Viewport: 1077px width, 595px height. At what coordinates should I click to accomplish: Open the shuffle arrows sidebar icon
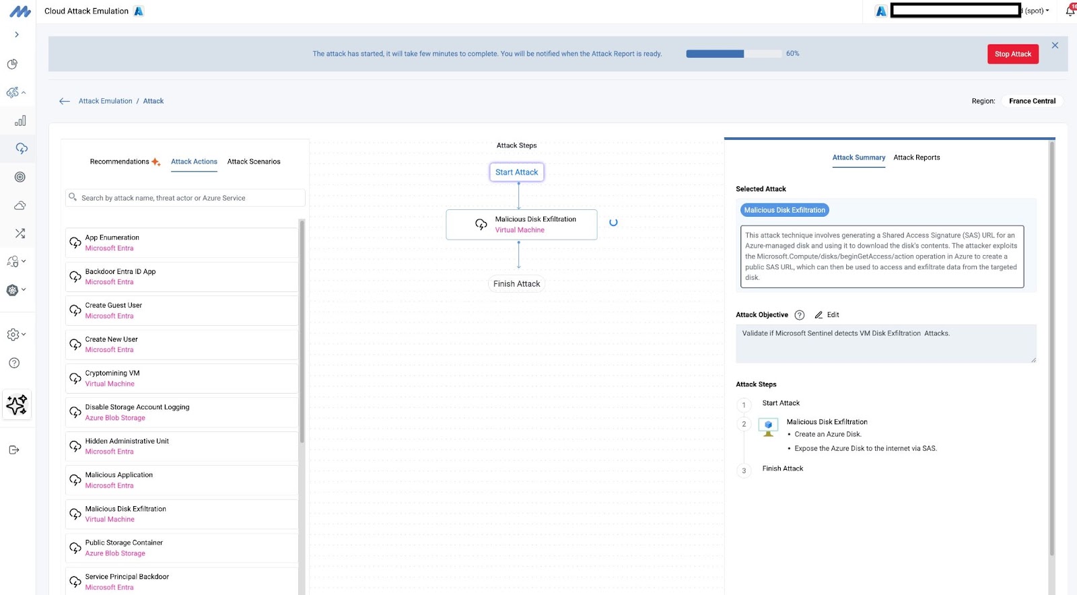click(x=20, y=234)
